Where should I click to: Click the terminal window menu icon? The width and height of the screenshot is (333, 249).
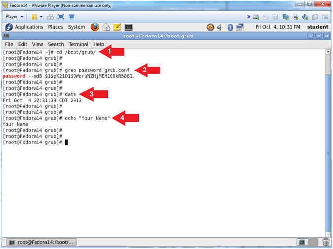click(x=6, y=36)
